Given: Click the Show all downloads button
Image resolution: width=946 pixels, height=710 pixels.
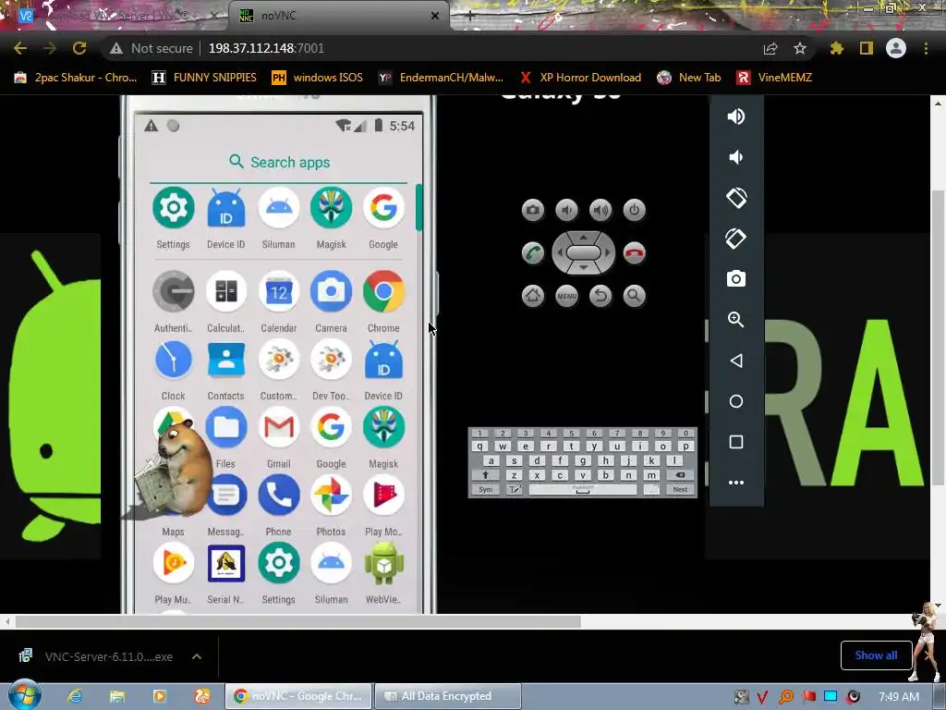Looking at the screenshot, I should [x=876, y=655].
